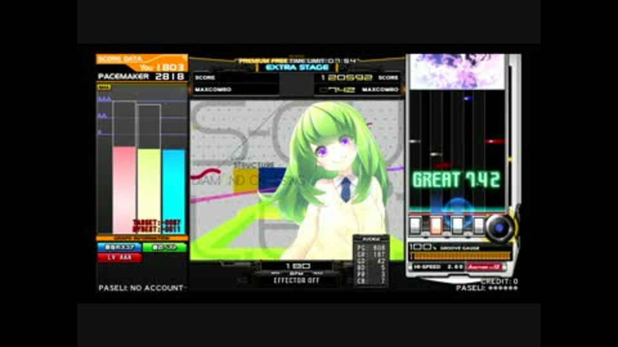Click the GD 42 judge row
This screenshot has height=347, width=618.
[371, 262]
